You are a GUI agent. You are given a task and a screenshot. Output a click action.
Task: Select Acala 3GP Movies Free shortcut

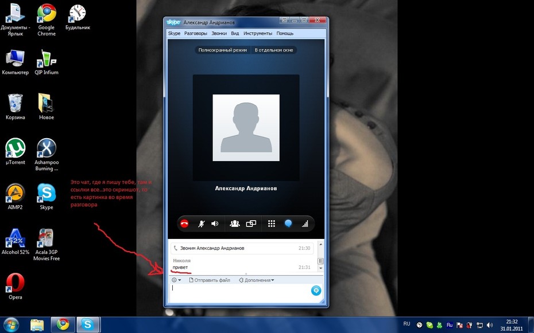pos(47,245)
